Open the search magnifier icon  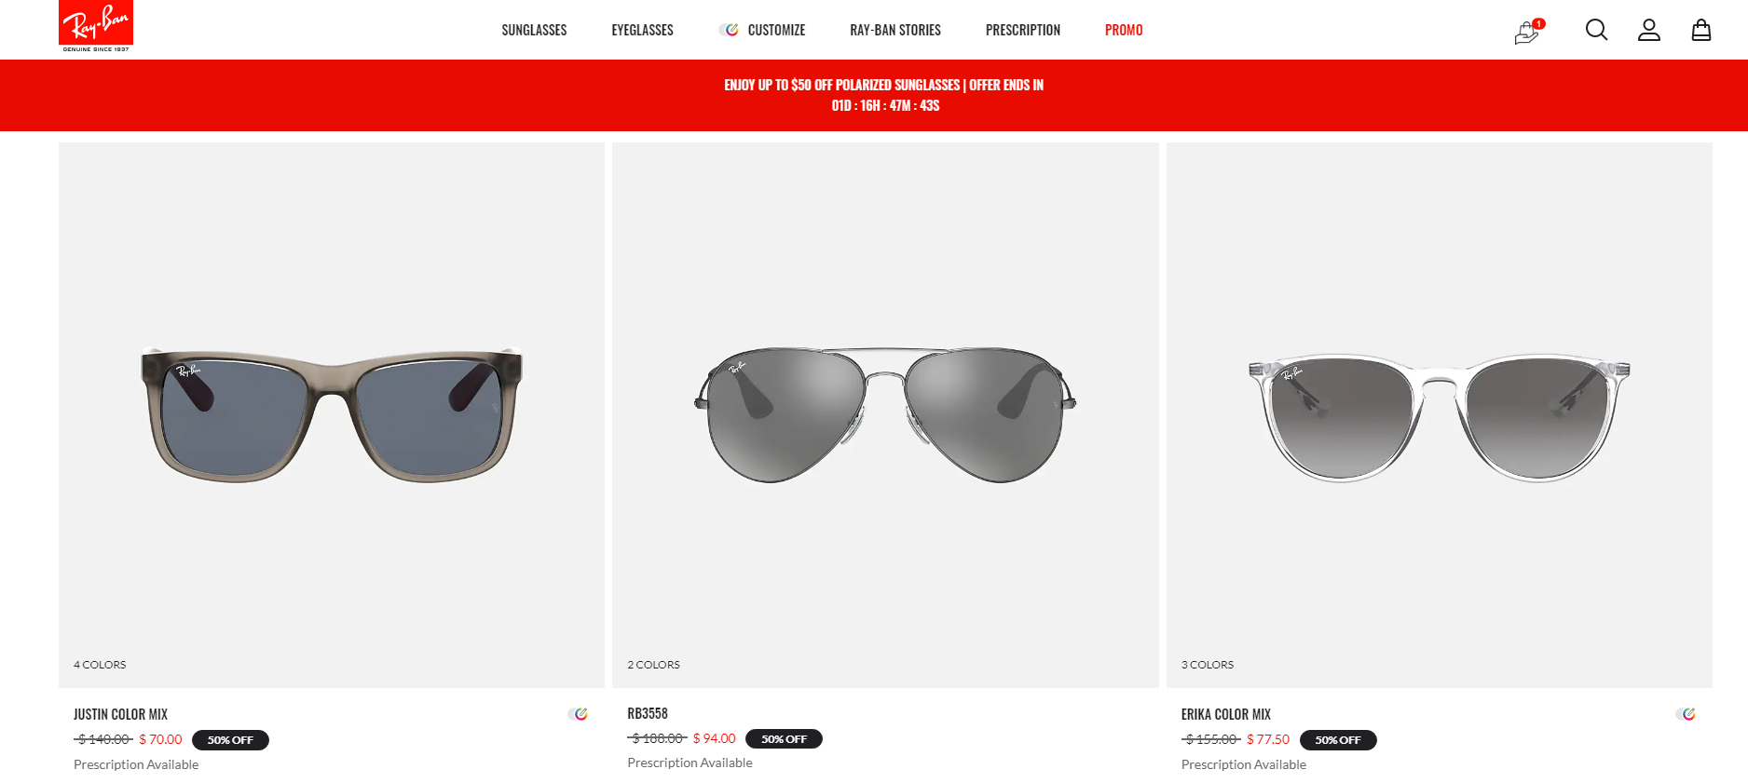(1596, 30)
